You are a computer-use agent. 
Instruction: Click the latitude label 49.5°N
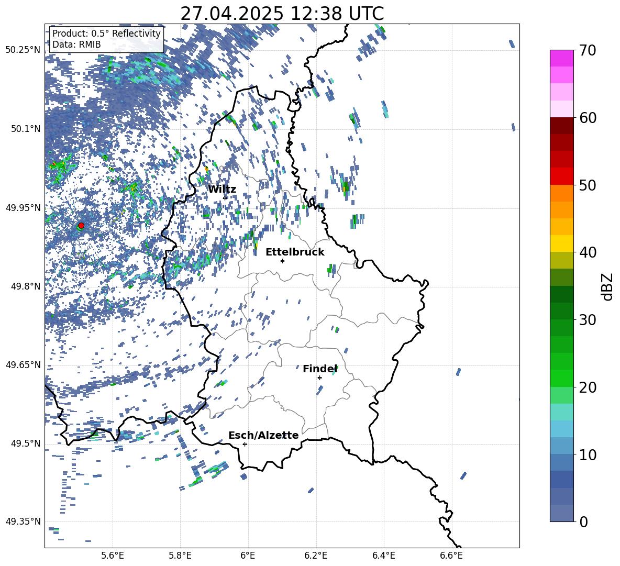point(25,443)
